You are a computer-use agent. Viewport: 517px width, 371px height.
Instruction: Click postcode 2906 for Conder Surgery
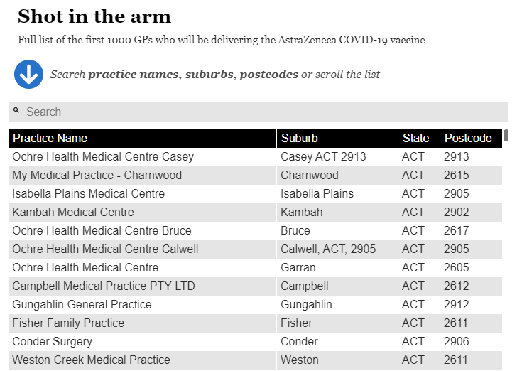pos(456,342)
